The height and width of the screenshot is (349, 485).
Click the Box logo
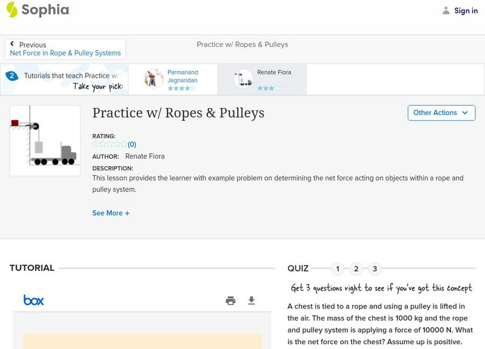click(33, 299)
